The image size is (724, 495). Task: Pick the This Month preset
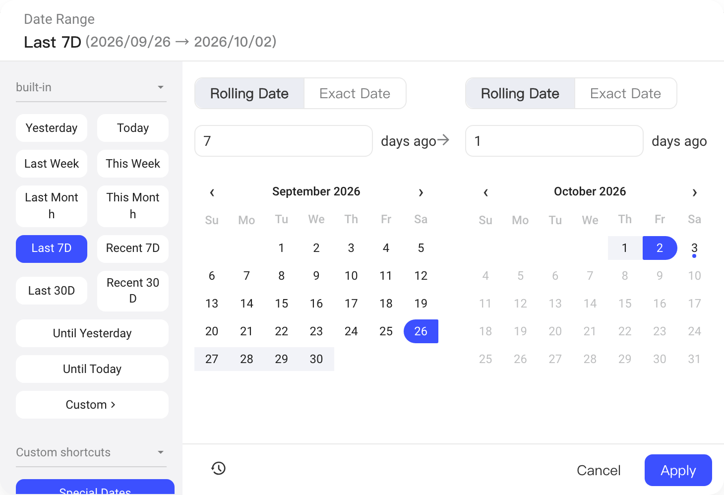(x=133, y=206)
